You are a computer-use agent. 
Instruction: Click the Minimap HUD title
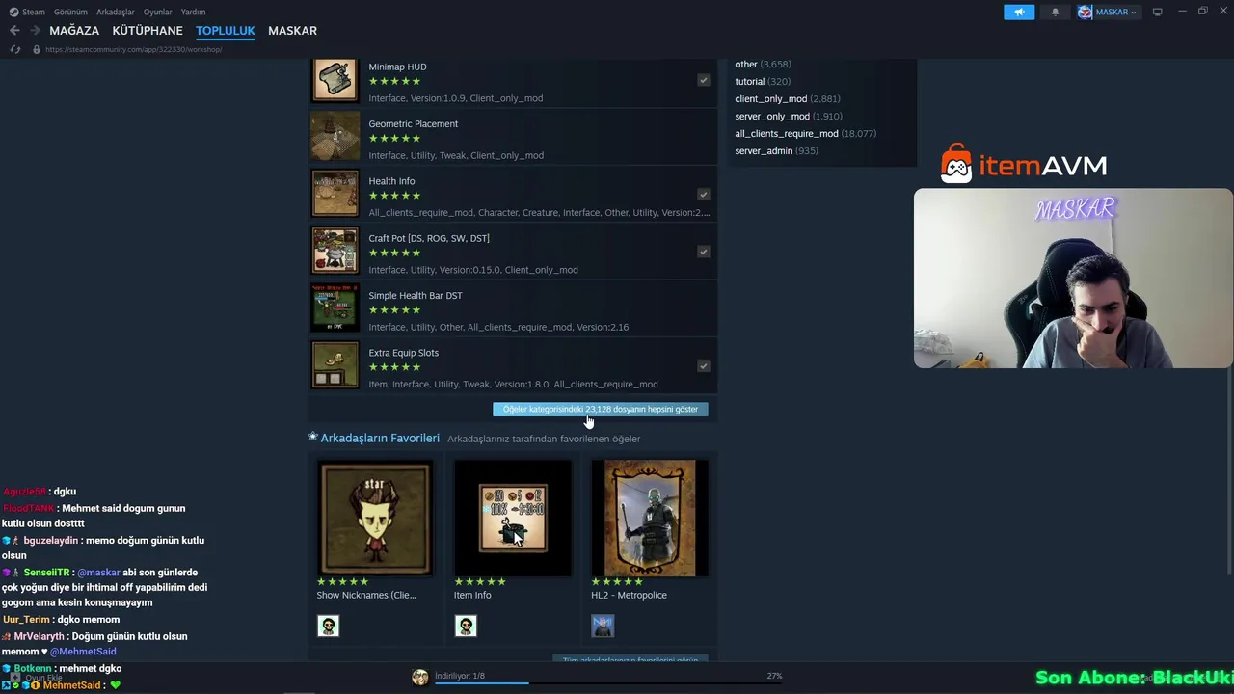(x=397, y=67)
